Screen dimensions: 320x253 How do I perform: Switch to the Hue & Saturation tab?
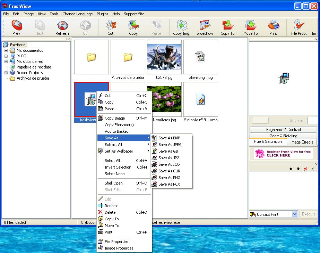(x=268, y=141)
